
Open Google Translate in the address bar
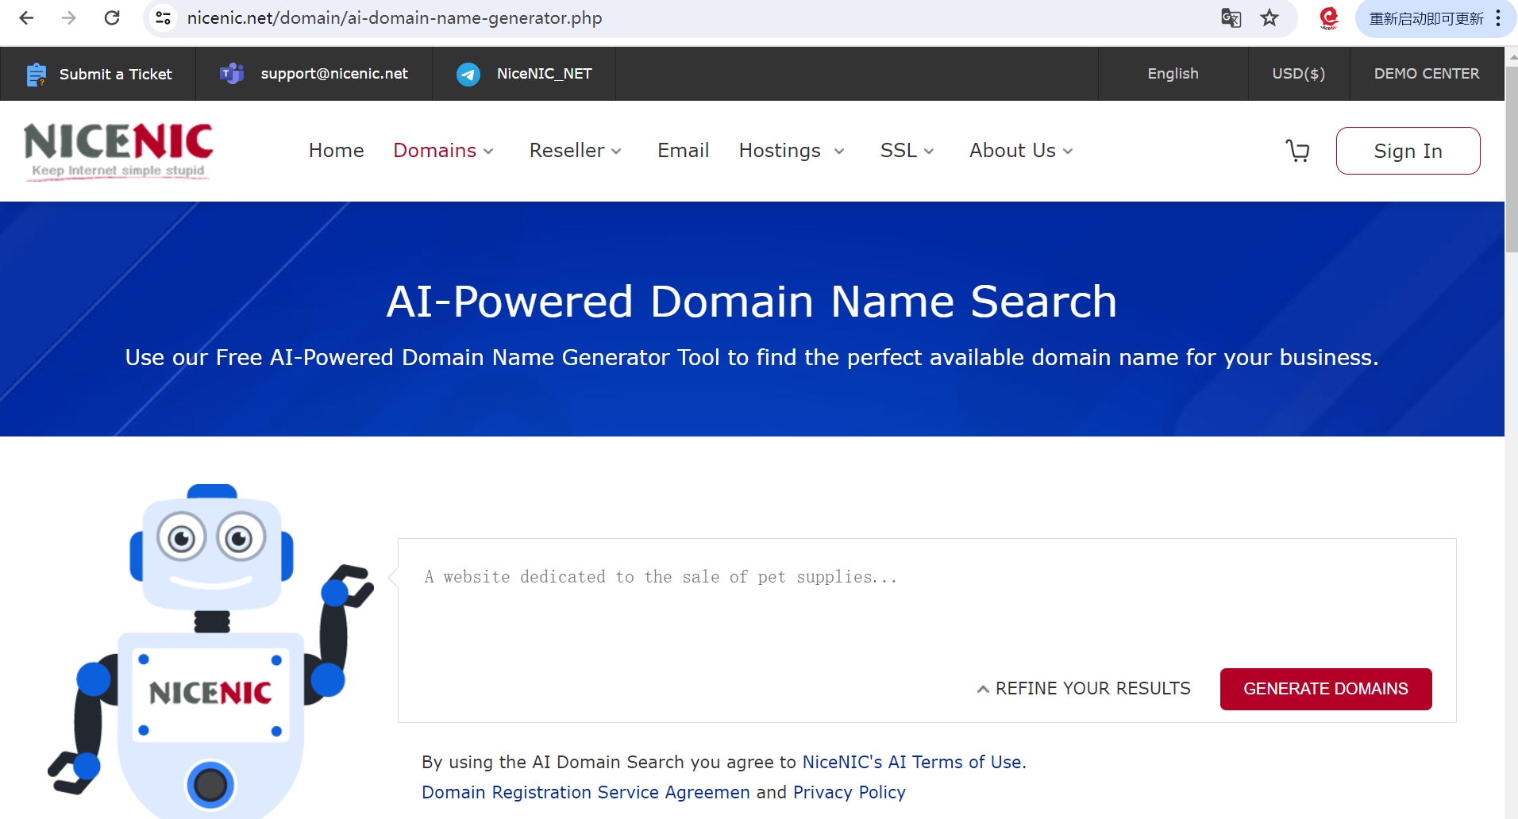point(1231,17)
